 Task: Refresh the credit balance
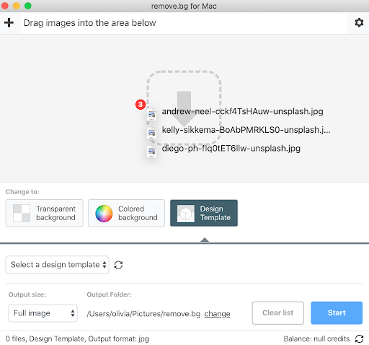[359, 339]
